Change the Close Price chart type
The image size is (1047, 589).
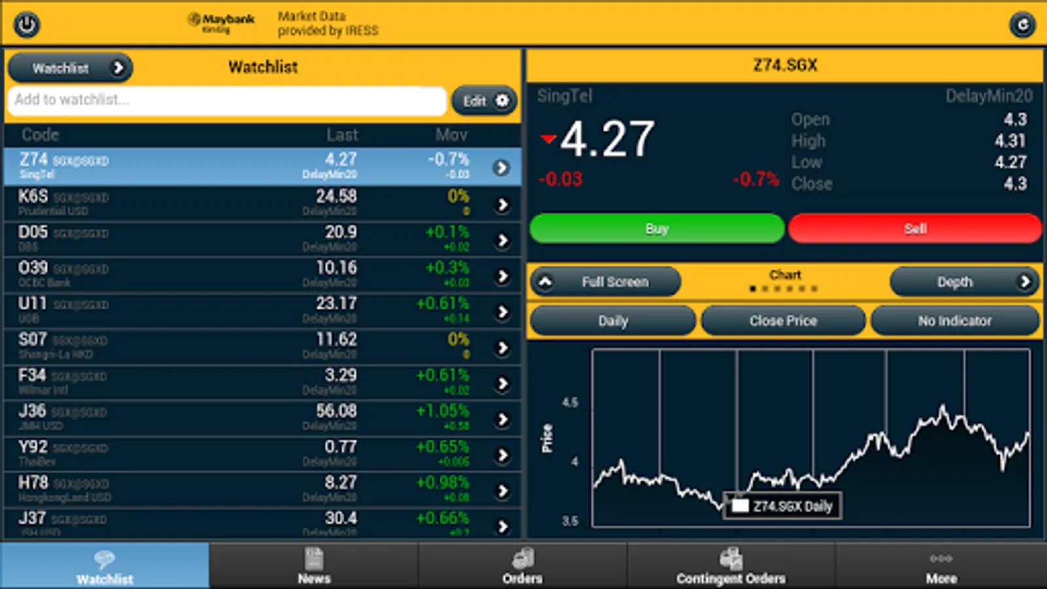tap(783, 321)
